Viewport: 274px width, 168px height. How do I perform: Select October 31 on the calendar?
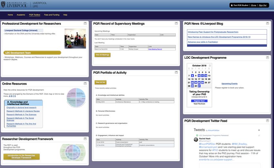point(199,86)
